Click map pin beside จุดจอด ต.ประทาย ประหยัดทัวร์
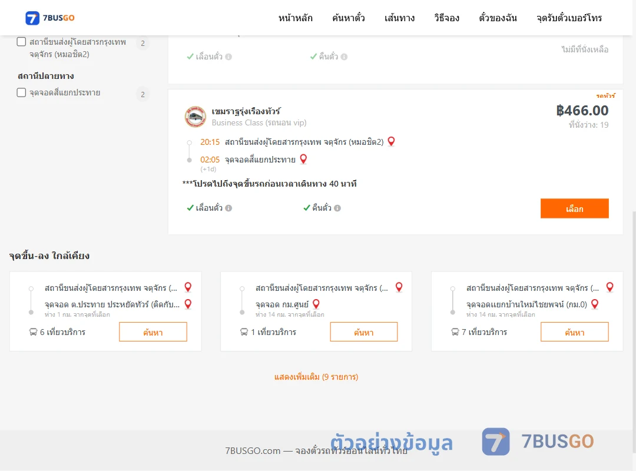 pyautogui.click(x=188, y=304)
